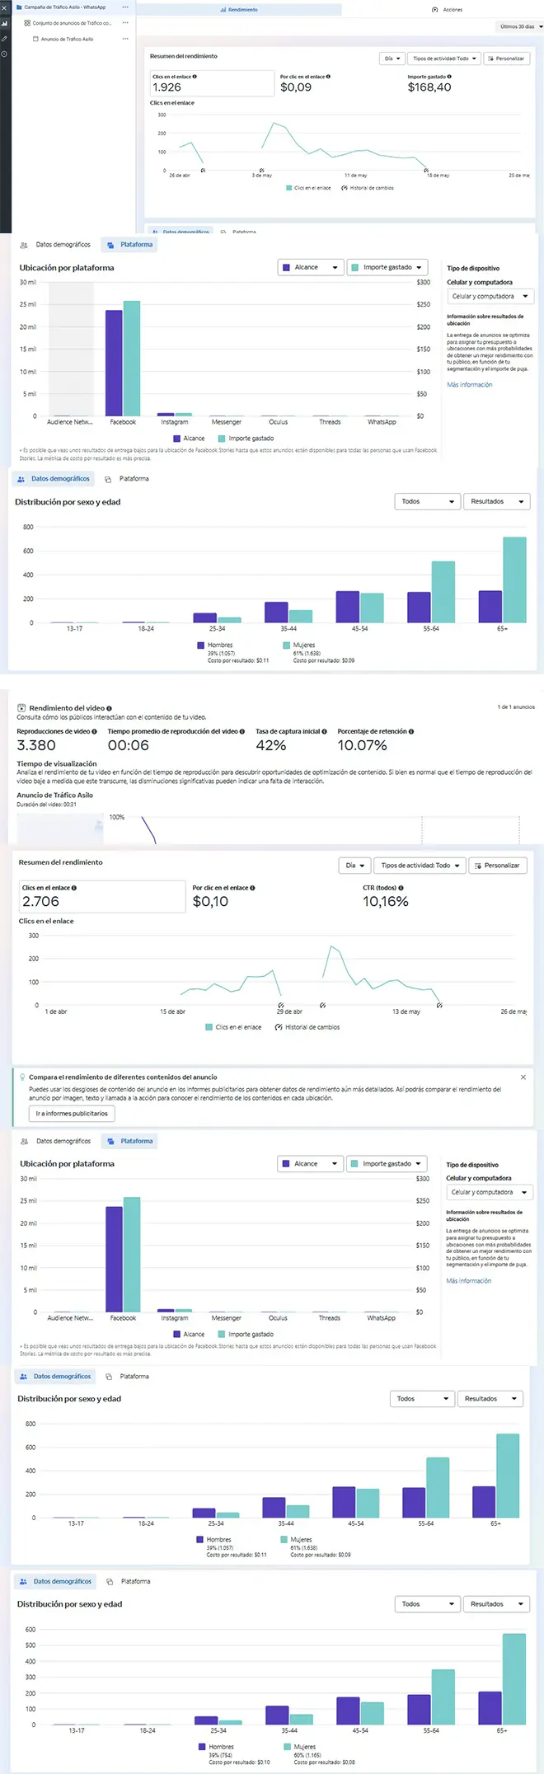The height and width of the screenshot is (1774, 544).
Task: Click Mujeres legend swatch labeled 60% (1.165)
Action: click(x=288, y=1746)
